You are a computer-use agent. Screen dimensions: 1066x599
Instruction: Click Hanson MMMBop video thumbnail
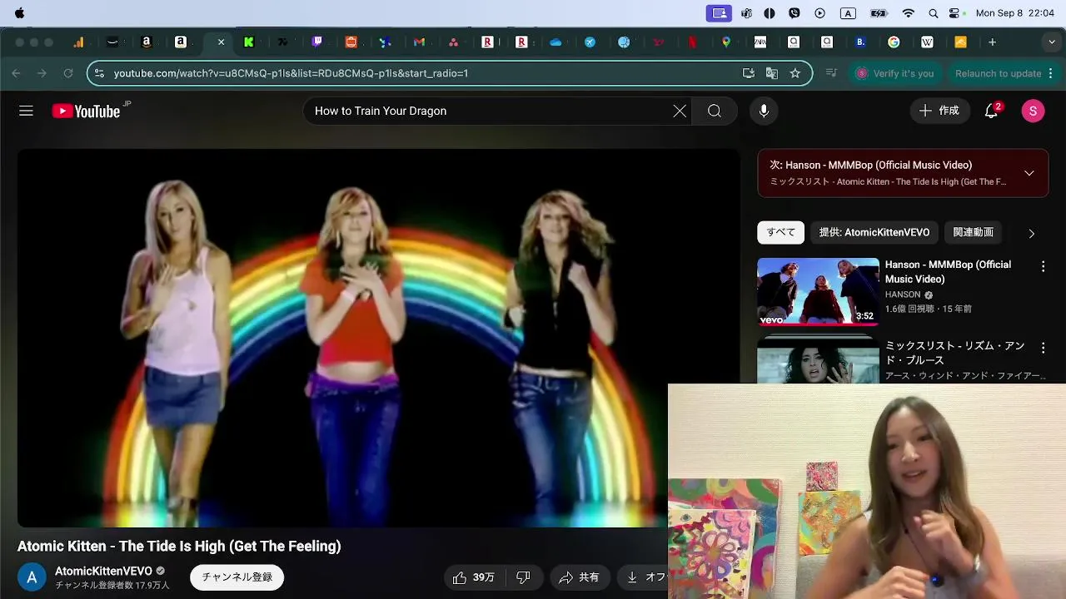pyautogui.click(x=818, y=291)
